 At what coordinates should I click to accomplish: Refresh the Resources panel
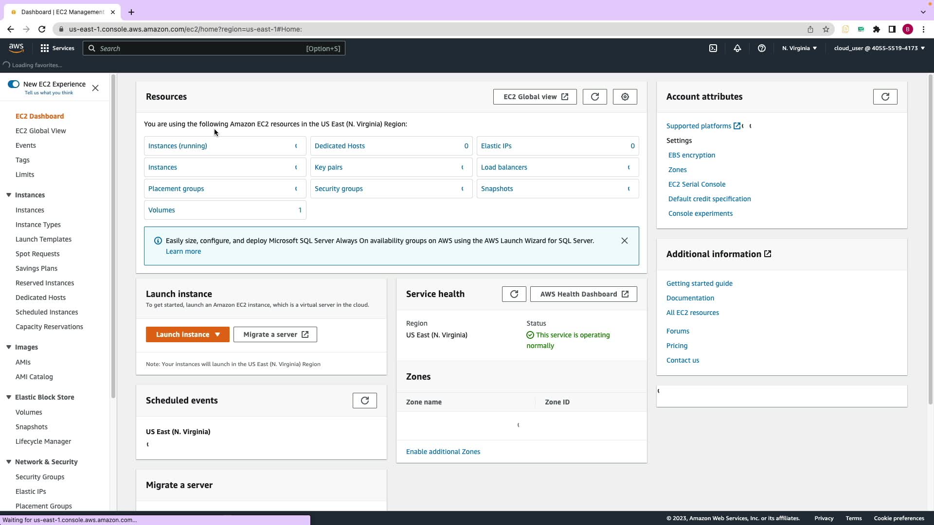click(594, 97)
